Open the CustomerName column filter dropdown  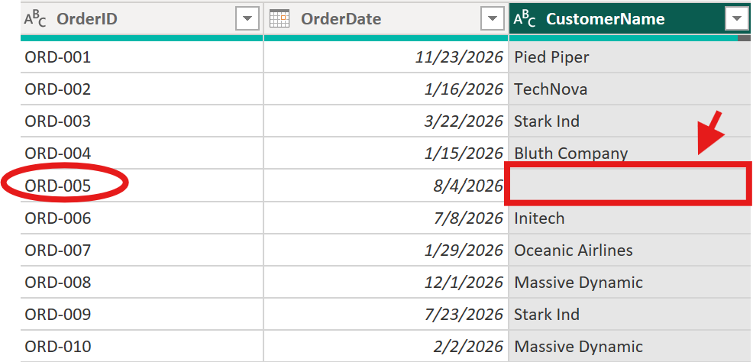[x=737, y=19]
